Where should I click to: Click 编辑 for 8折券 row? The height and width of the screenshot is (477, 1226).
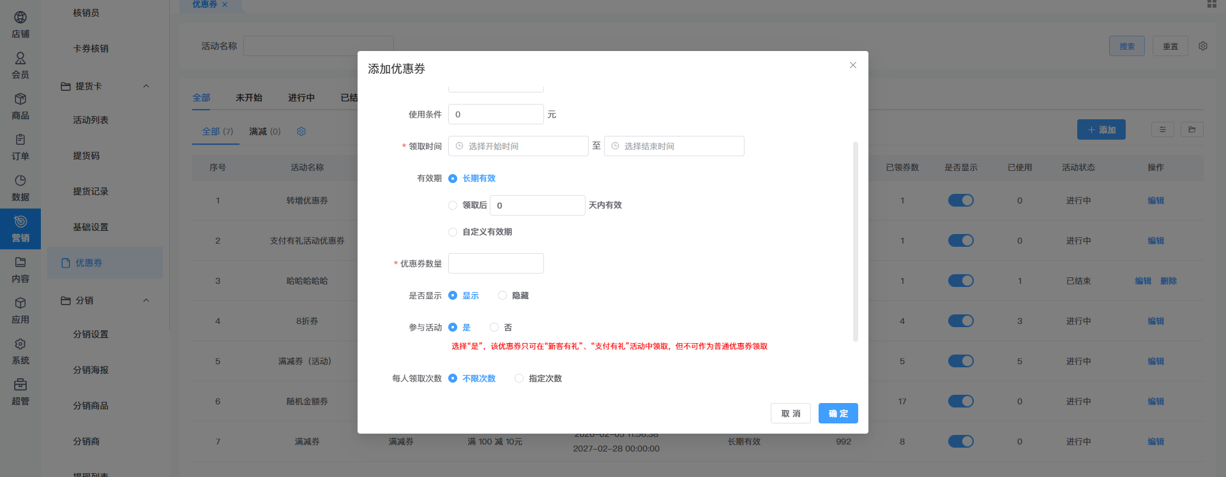pyautogui.click(x=1156, y=321)
